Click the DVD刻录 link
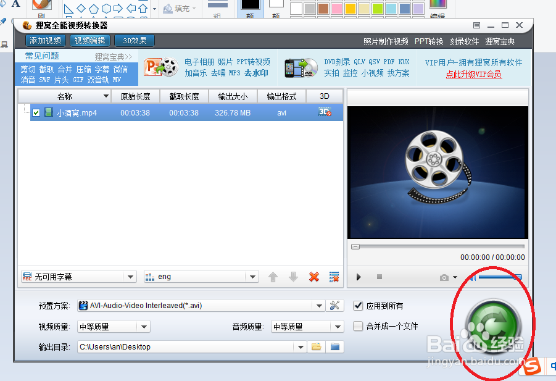This screenshot has width=556, height=381. point(337,62)
